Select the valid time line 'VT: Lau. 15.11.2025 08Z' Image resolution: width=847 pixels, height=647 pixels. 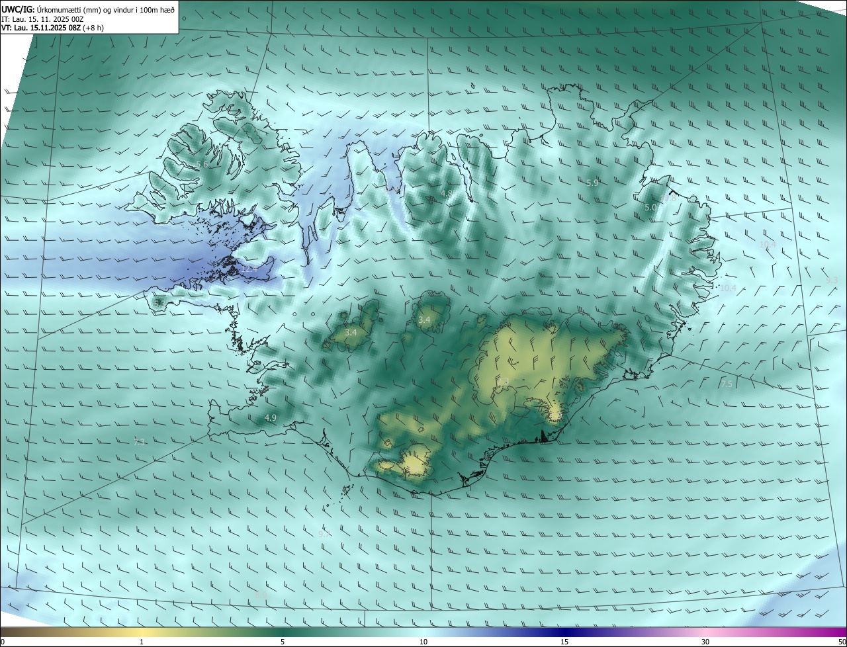(40, 28)
